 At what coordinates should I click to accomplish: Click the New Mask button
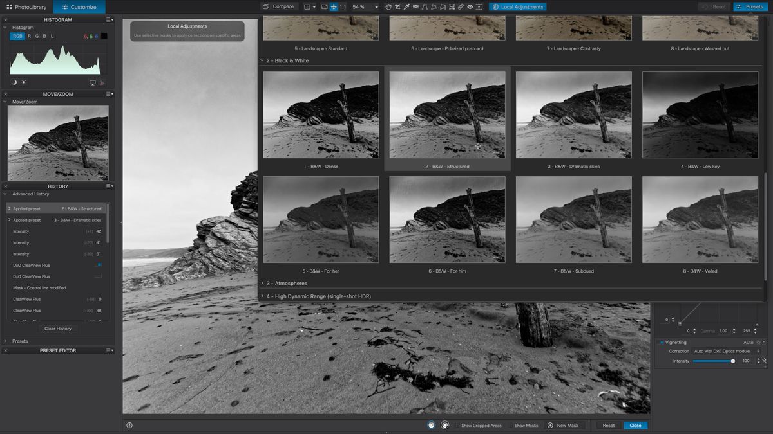pyautogui.click(x=564, y=425)
